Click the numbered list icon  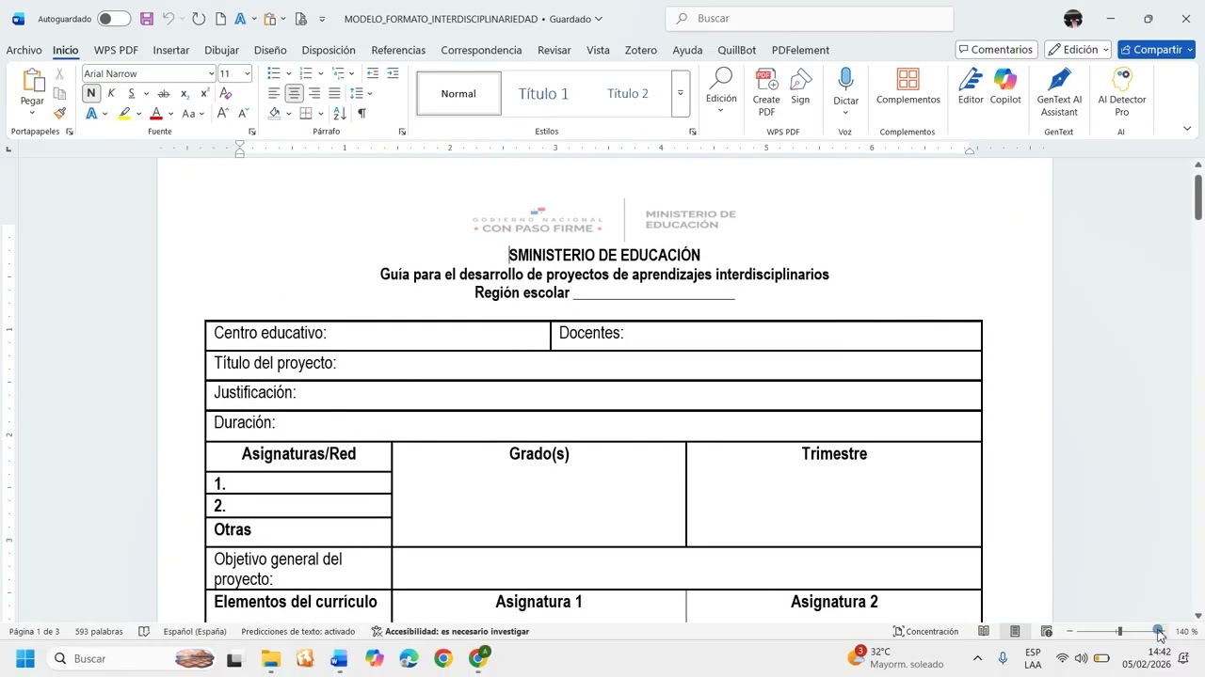[305, 73]
